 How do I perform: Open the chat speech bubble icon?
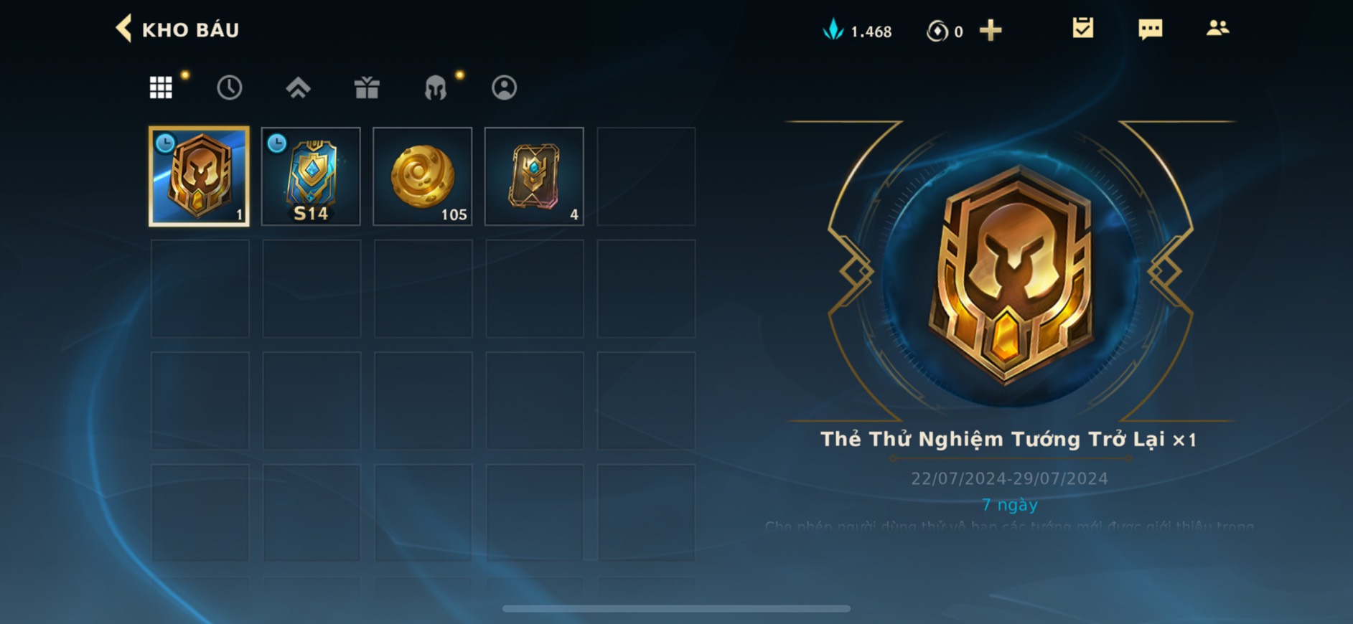[x=1151, y=29]
